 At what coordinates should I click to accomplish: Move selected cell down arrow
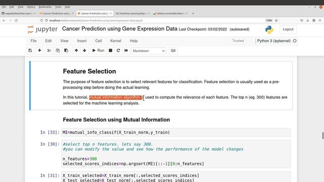85,51
